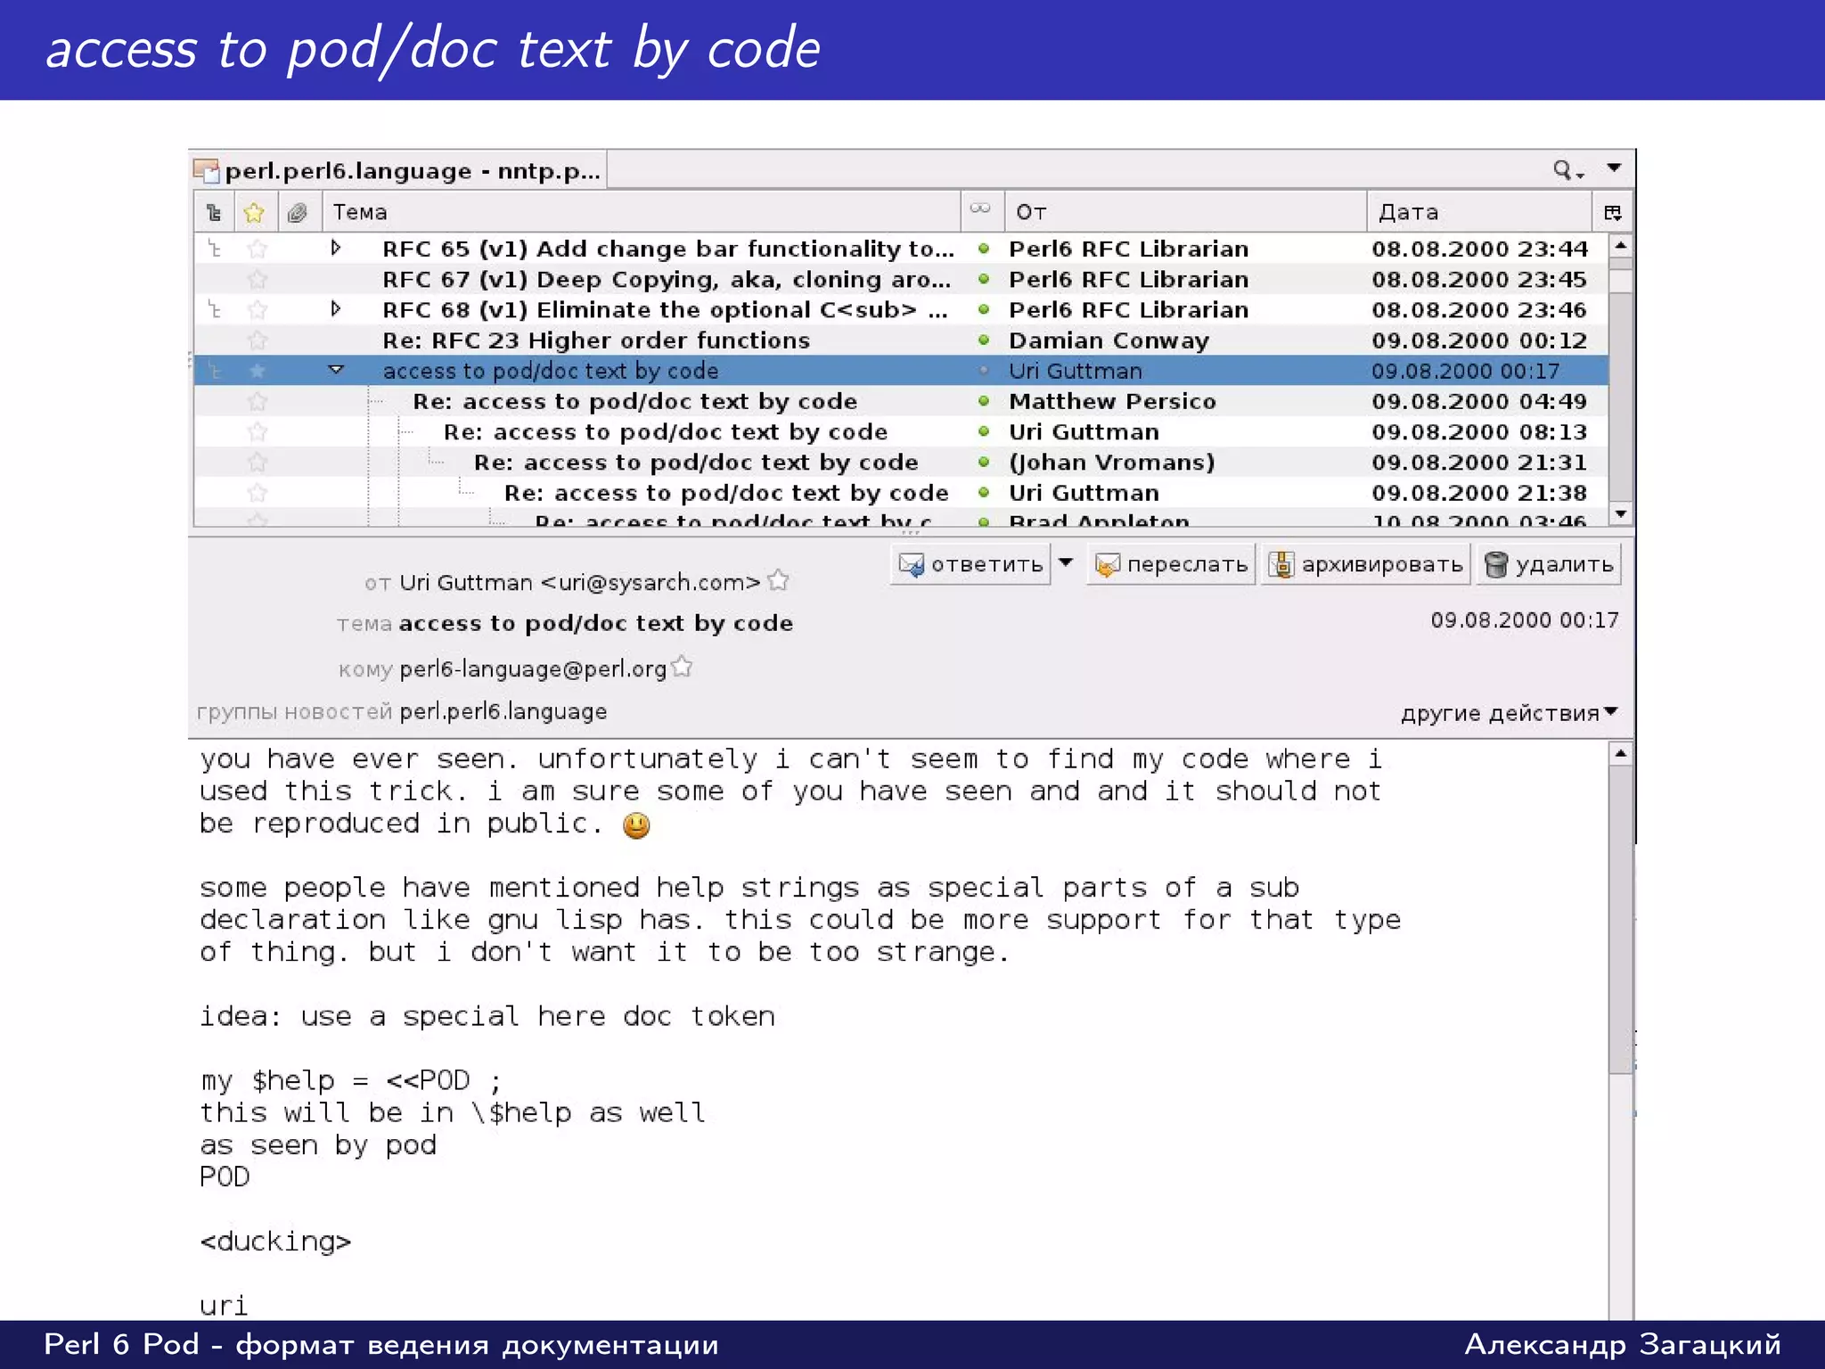The width and height of the screenshot is (1825, 1369).
Task: Click the quick search magnifier icon
Action: click(x=1567, y=169)
